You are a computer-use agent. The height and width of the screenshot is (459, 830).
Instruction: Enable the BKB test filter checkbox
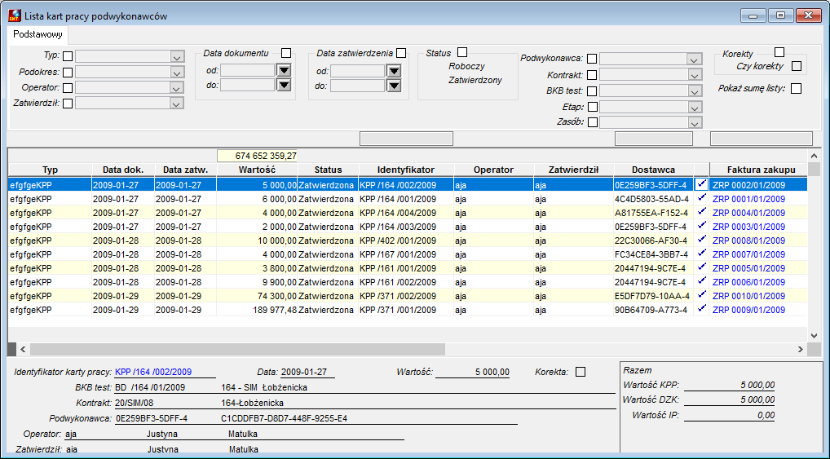(592, 91)
